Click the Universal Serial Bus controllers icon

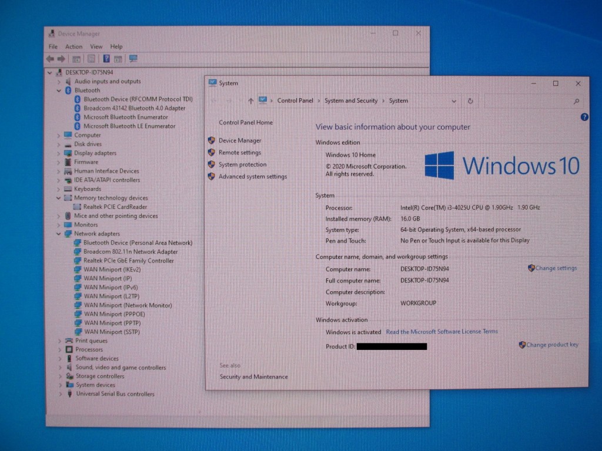(69, 394)
